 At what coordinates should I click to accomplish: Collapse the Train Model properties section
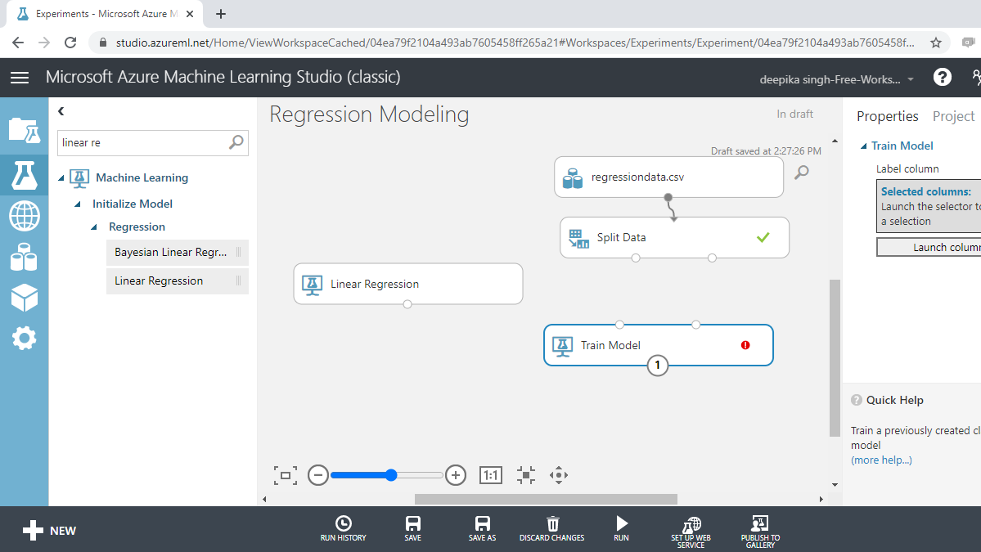[x=863, y=146]
